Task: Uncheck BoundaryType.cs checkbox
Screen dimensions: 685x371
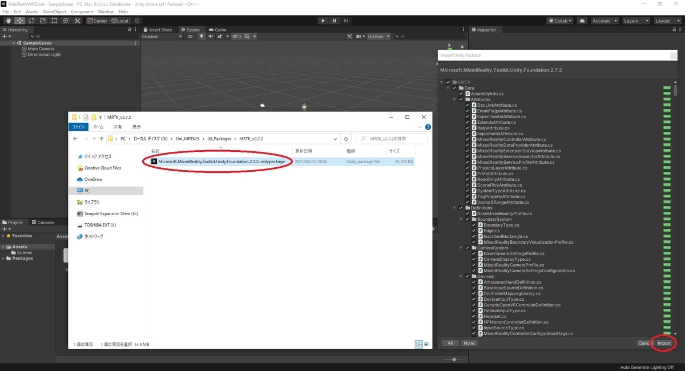Action: click(474, 225)
